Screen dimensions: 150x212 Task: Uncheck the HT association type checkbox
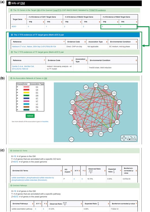pyautogui.click(x=17, y=101)
